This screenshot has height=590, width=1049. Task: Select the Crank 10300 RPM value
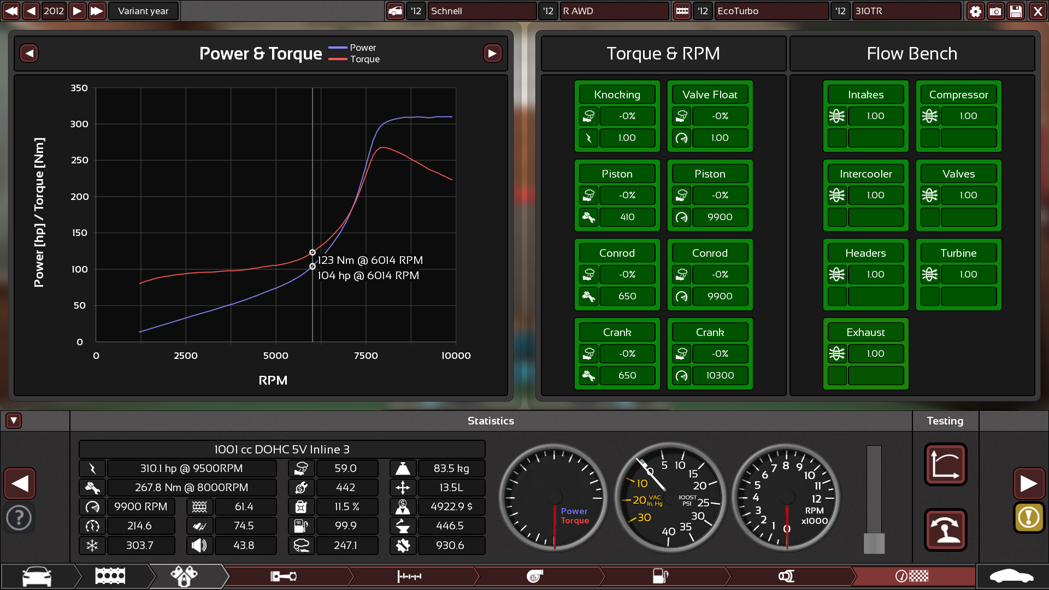[x=720, y=375]
